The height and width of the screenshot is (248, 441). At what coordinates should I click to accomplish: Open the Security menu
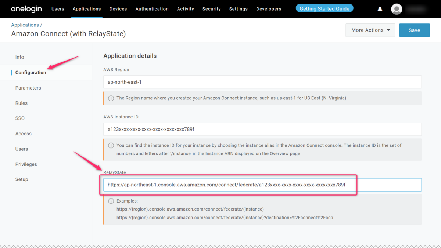(211, 9)
